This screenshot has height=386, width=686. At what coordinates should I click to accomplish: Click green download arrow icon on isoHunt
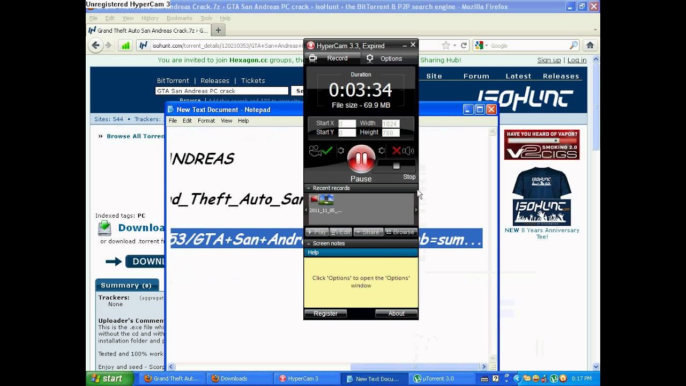pyautogui.click(x=105, y=228)
